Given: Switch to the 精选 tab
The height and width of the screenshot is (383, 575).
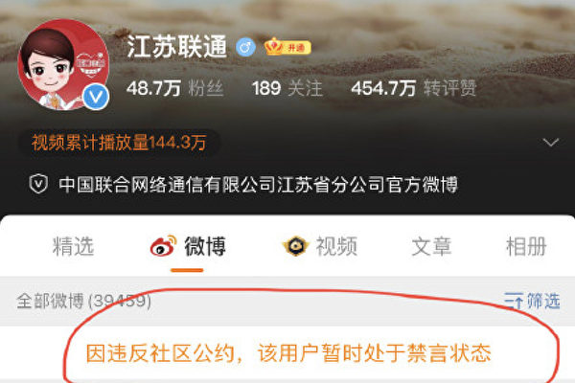Looking at the screenshot, I should [74, 246].
